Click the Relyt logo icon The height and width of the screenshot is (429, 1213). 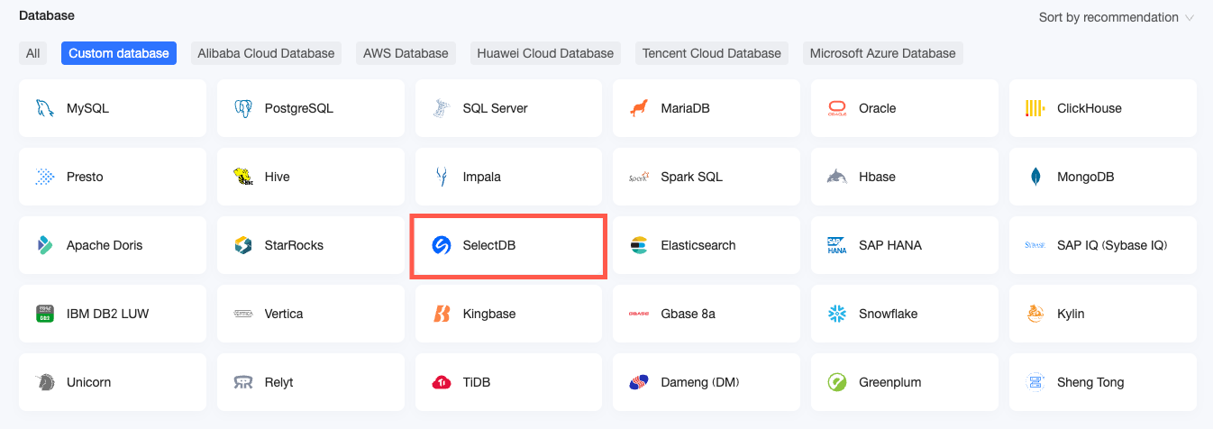(x=242, y=382)
